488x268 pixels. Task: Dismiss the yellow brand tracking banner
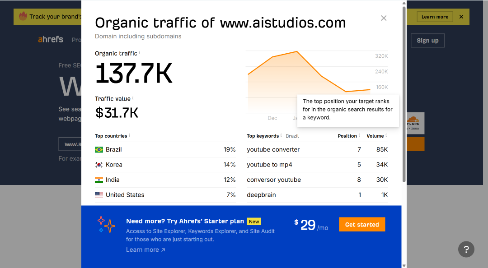(x=461, y=17)
